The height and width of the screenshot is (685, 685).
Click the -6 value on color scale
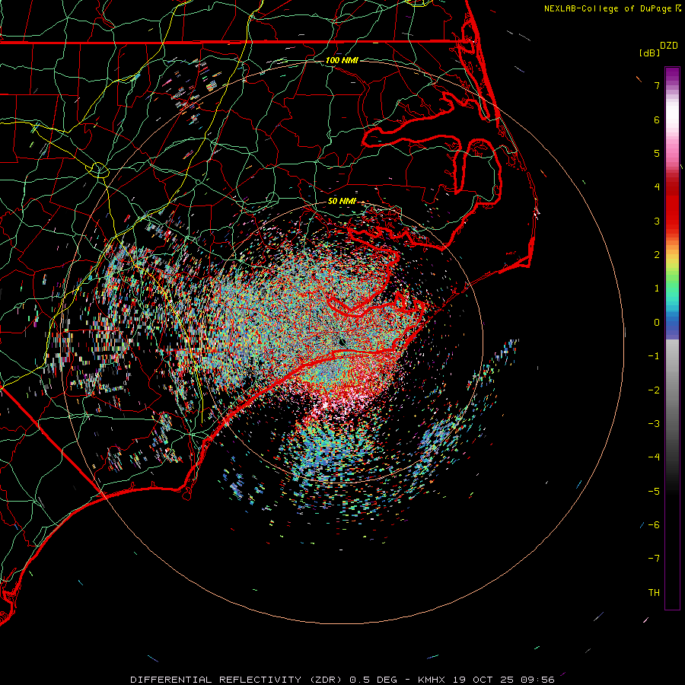pos(654,525)
